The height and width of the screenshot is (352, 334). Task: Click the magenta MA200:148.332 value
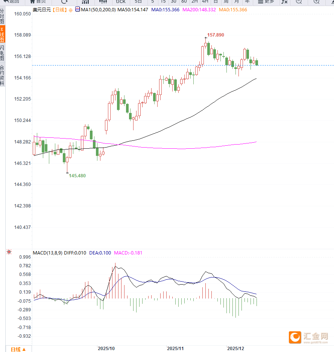(199, 10)
